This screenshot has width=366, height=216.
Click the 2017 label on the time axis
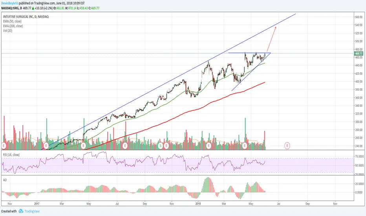coord(37,203)
